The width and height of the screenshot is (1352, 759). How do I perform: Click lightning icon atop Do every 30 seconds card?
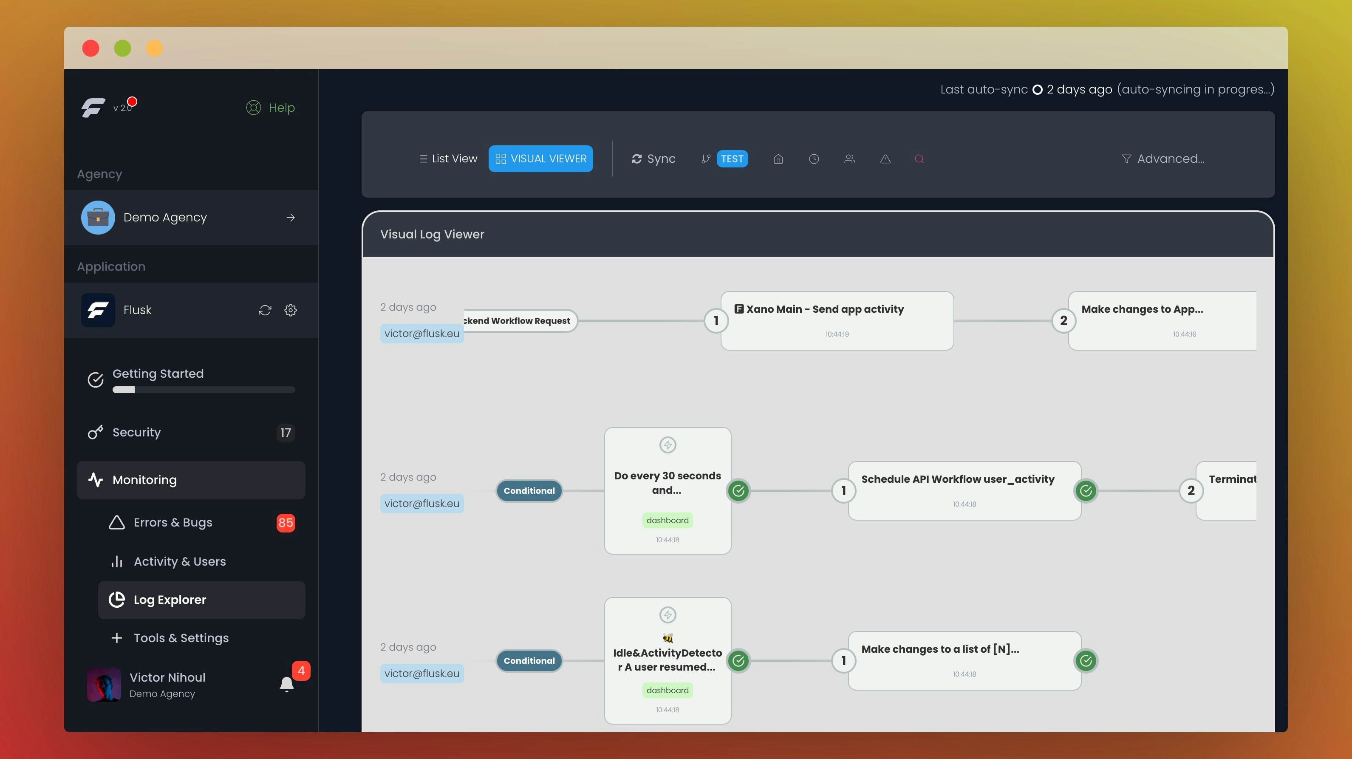(668, 445)
